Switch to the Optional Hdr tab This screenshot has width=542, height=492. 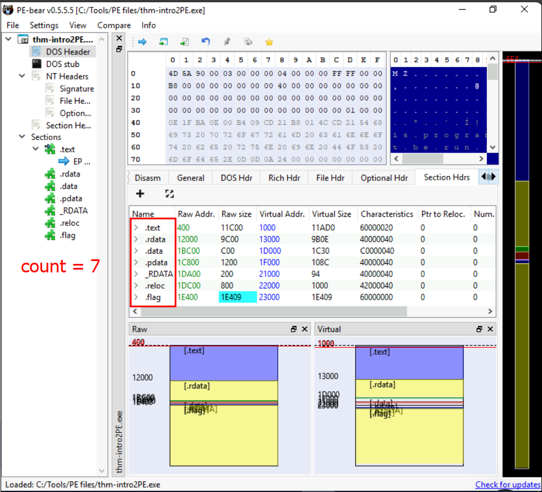point(384,178)
